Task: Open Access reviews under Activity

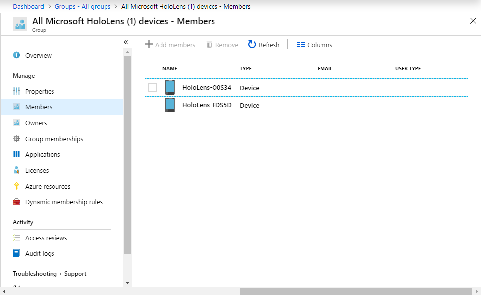Action: click(x=46, y=238)
